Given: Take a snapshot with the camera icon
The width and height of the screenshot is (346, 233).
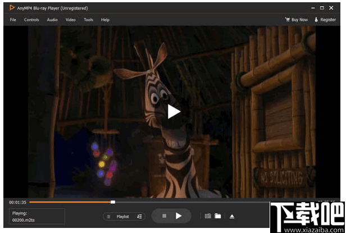Looking at the screenshot, I should tap(207, 216).
